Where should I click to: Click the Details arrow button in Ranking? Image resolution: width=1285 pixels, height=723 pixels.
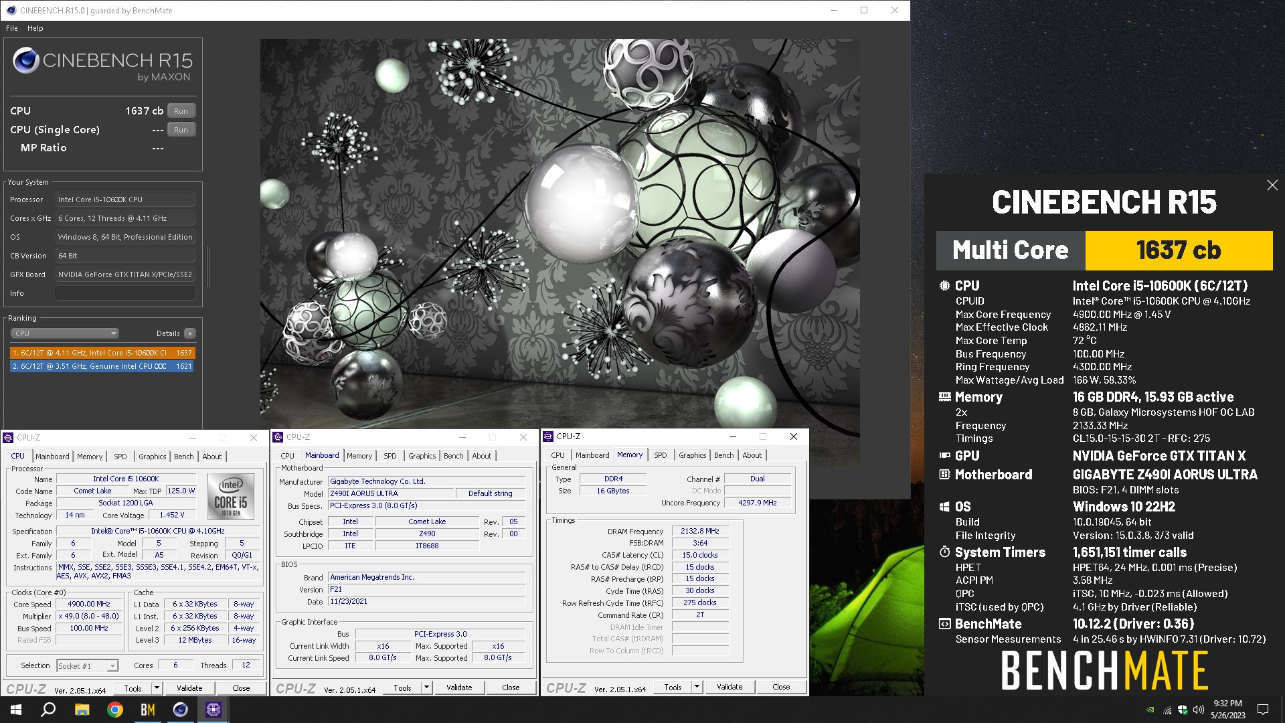[190, 333]
